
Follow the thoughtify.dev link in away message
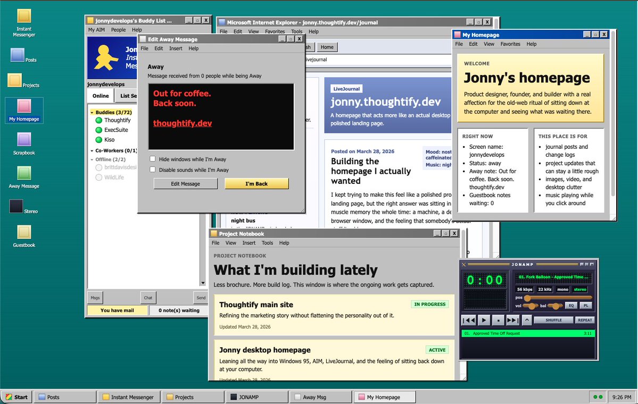(183, 123)
